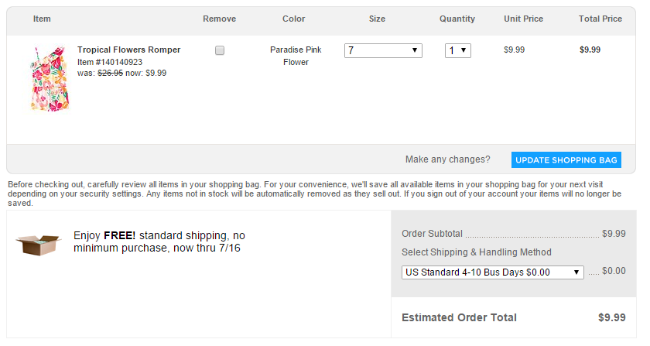Click the Item column header

[42, 19]
